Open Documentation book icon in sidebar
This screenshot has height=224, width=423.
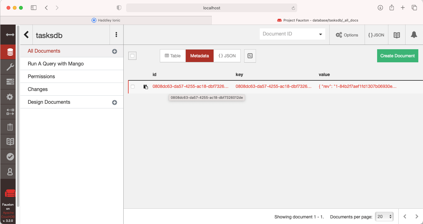point(10,142)
